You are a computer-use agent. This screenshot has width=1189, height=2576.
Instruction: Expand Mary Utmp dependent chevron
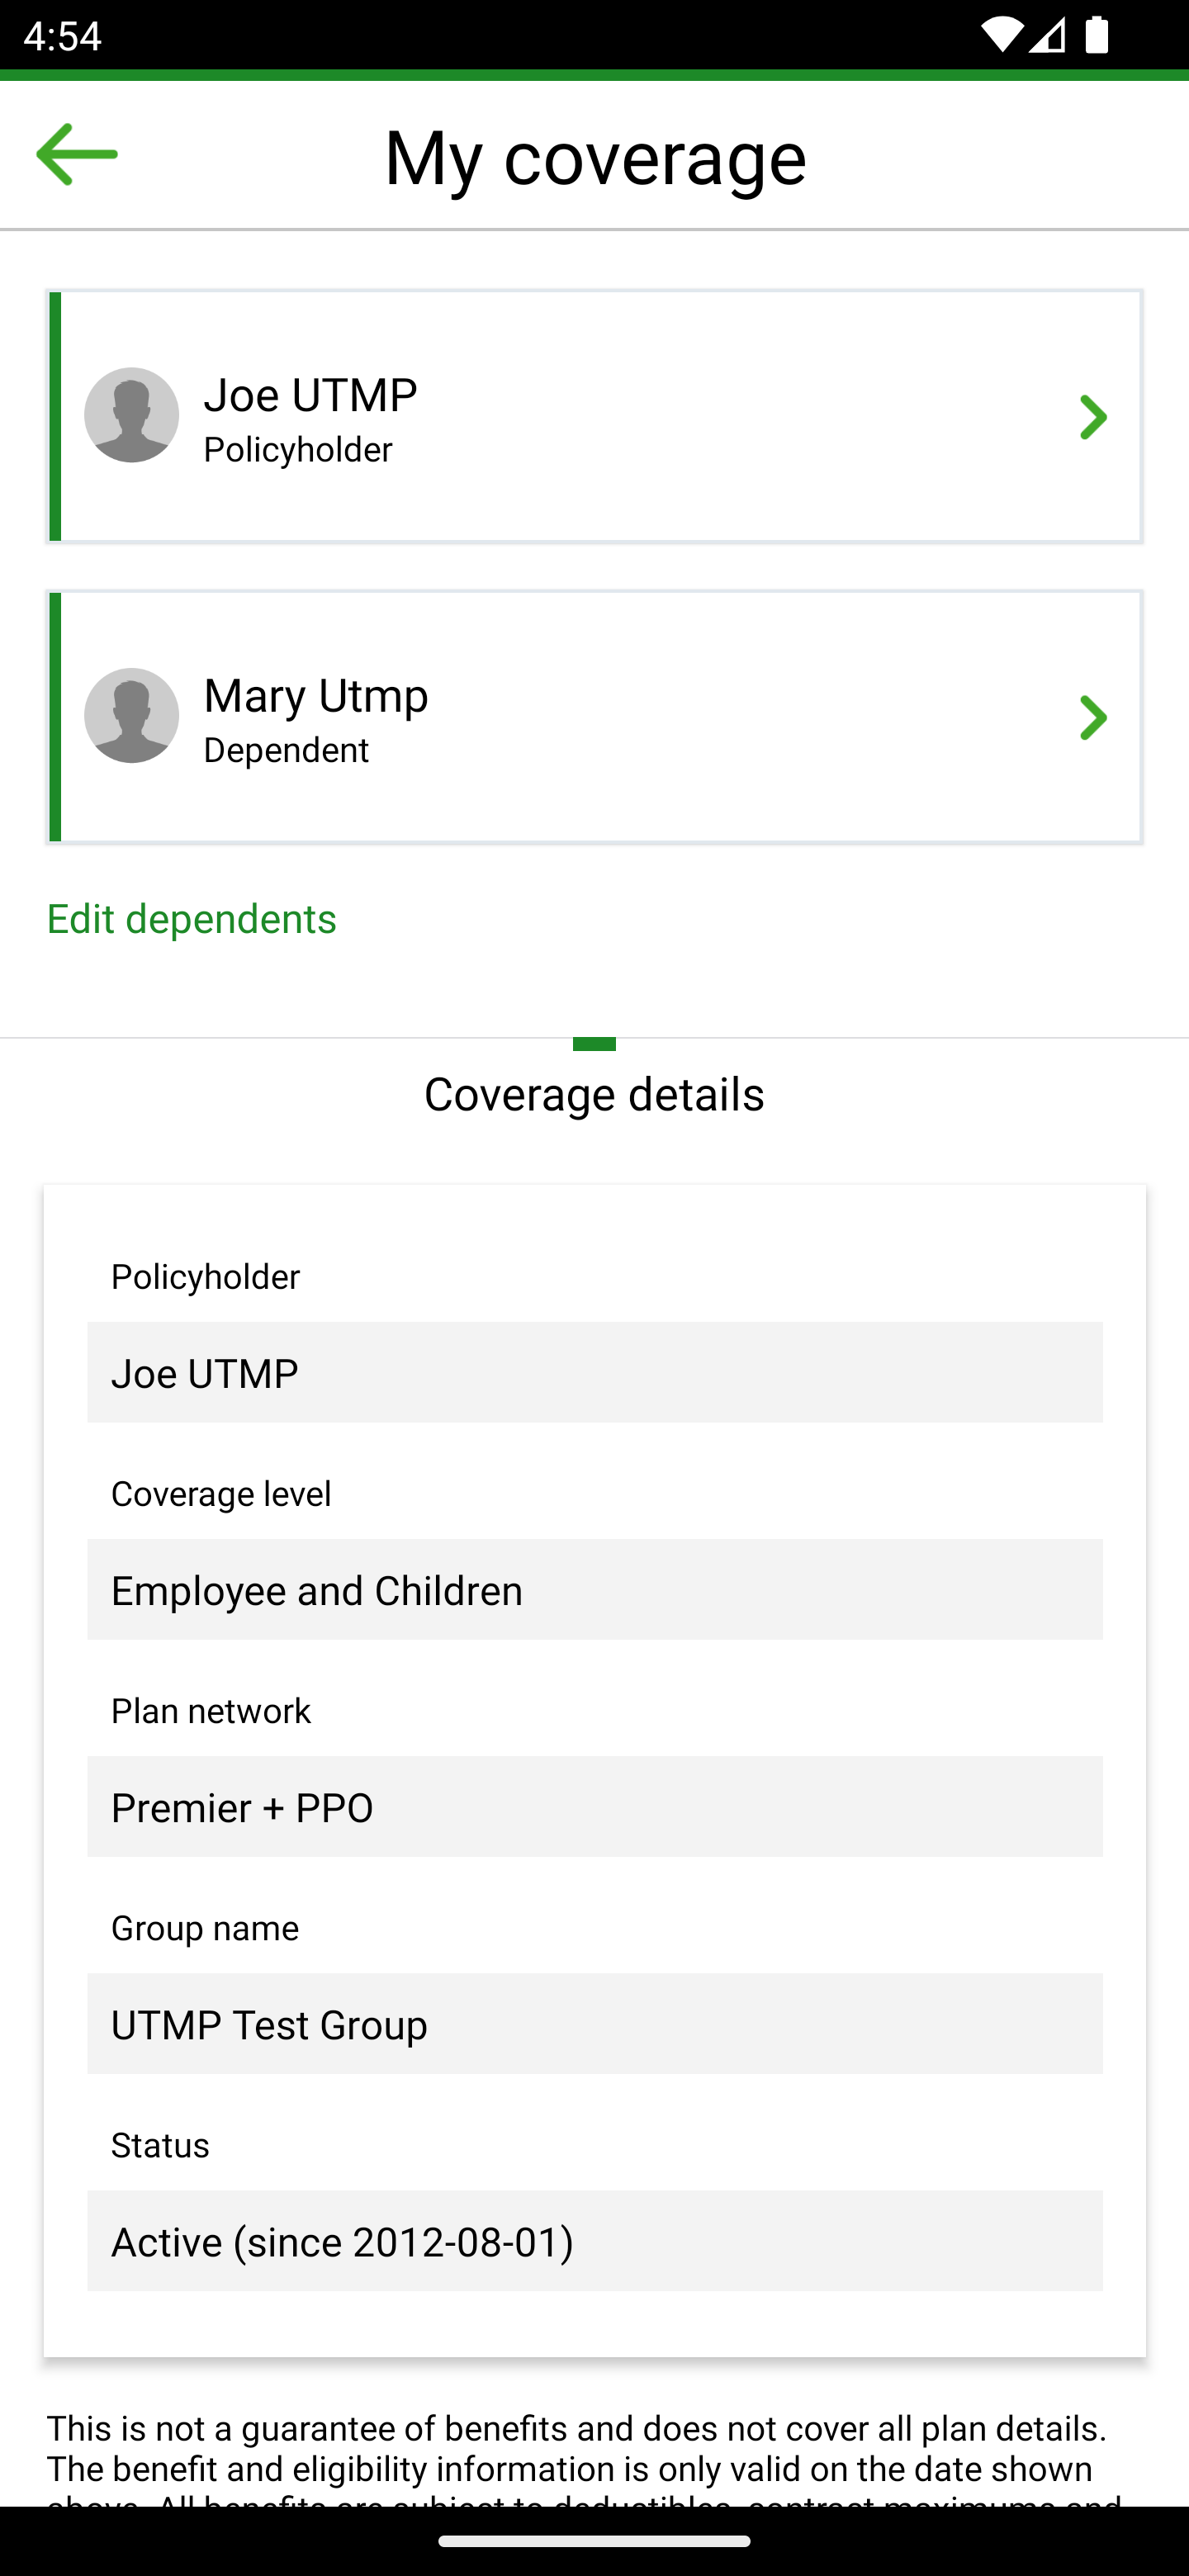(1093, 717)
